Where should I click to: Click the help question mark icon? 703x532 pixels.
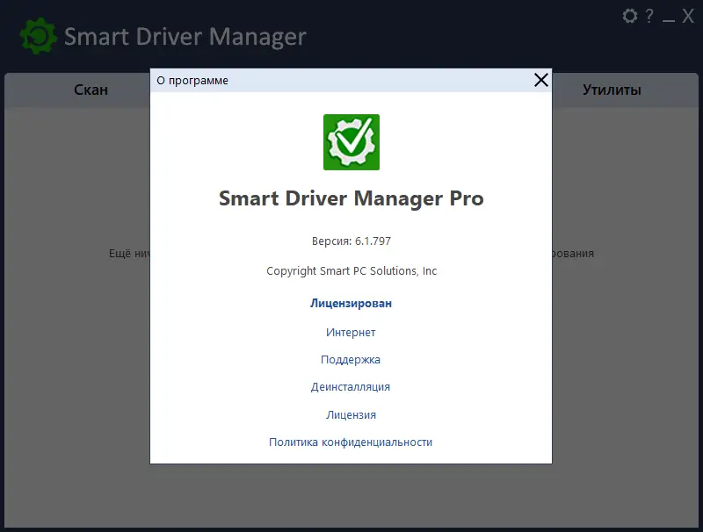[x=649, y=15]
